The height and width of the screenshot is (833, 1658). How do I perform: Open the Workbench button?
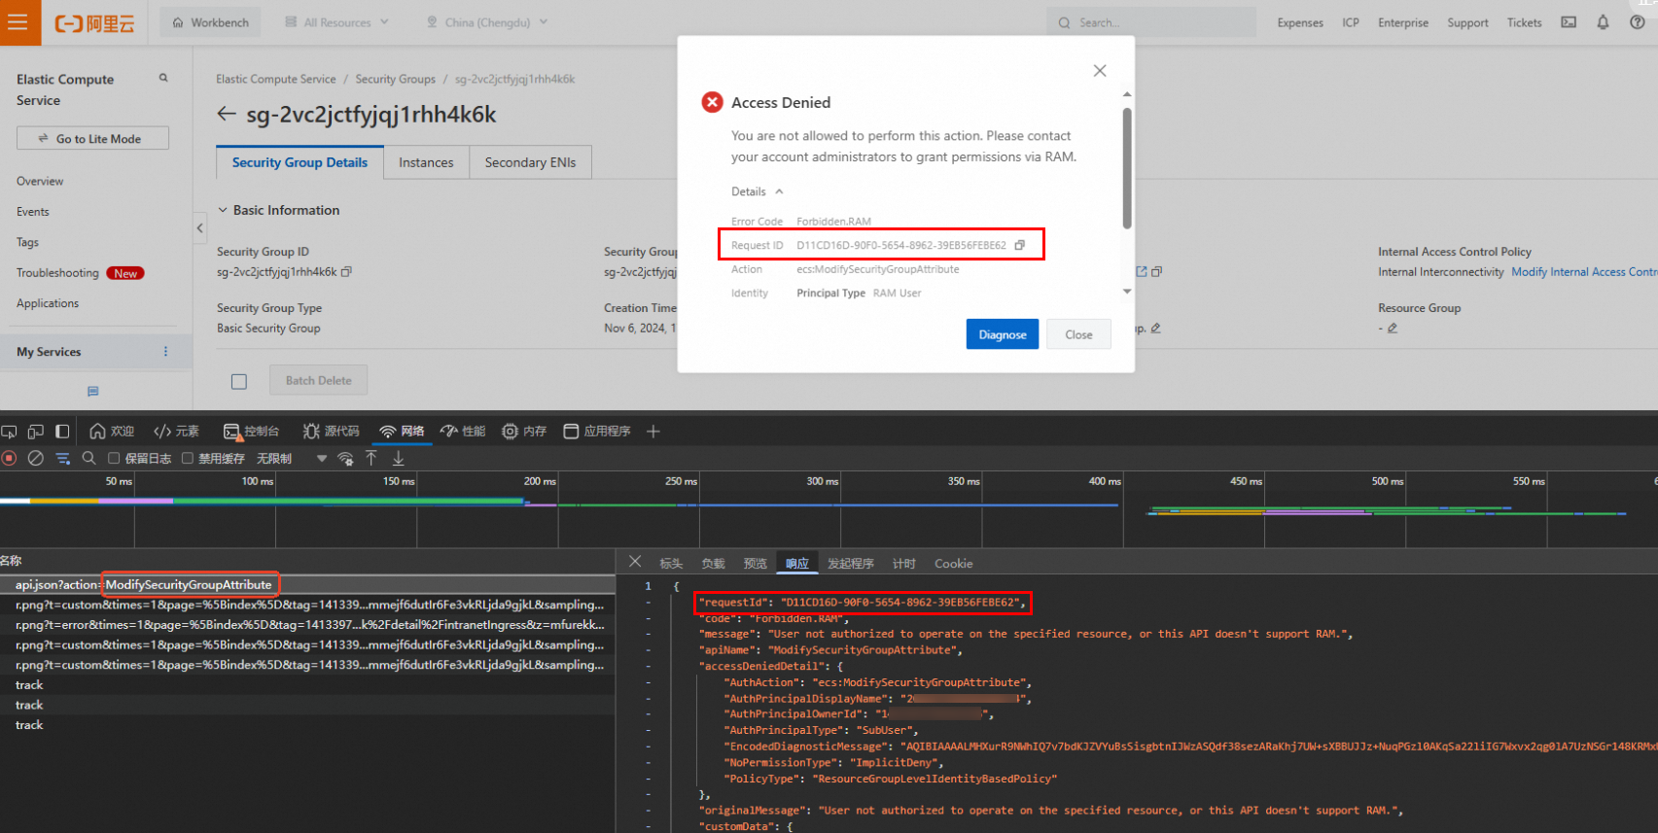click(x=210, y=22)
